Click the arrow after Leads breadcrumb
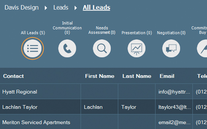The height and width of the screenshot is (129, 207). pyautogui.click(x=76, y=8)
